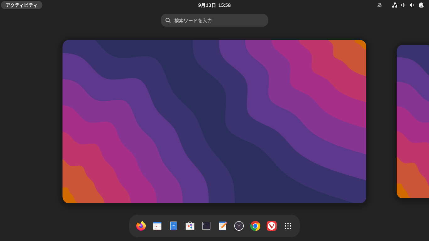Image resolution: width=429 pixels, height=241 pixels.
Task: Launch Firefox from the dash
Action: [141, 226]
